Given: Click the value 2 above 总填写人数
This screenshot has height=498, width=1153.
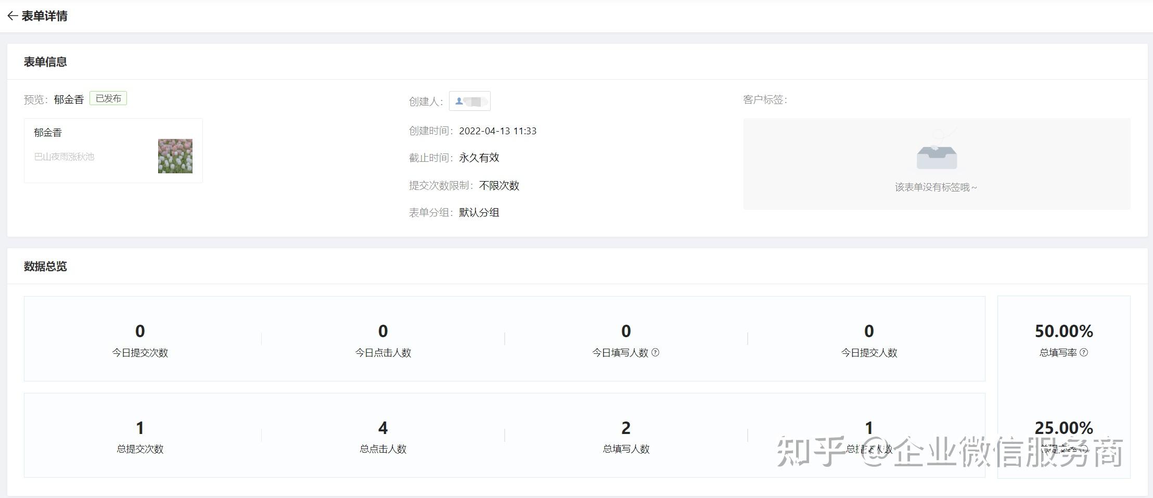Looking at the screenshot, I should [x=626, y=428].
